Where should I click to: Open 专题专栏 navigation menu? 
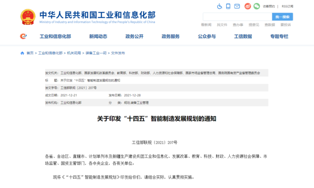tap(279, 36)
